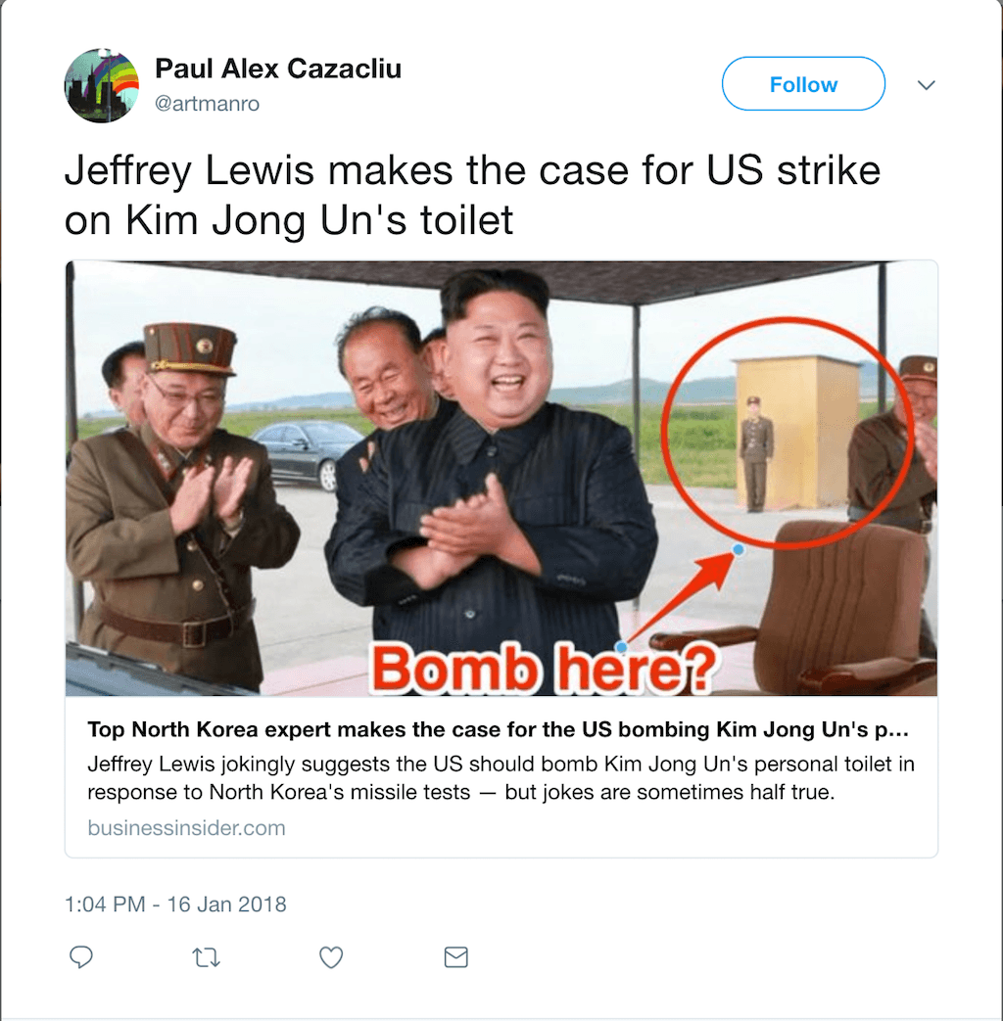Click the red 'Bomb here?' caption in the photo
Image resolution: width=1003 pixels, height=1021 pixels.
[543, 669]
